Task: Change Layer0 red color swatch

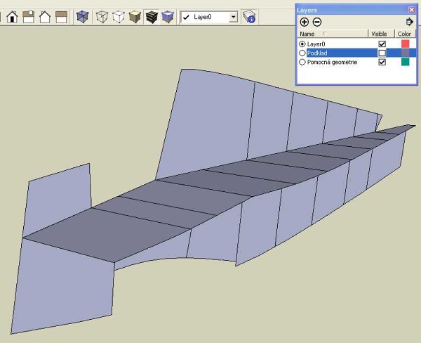Action: click(405, 44)
